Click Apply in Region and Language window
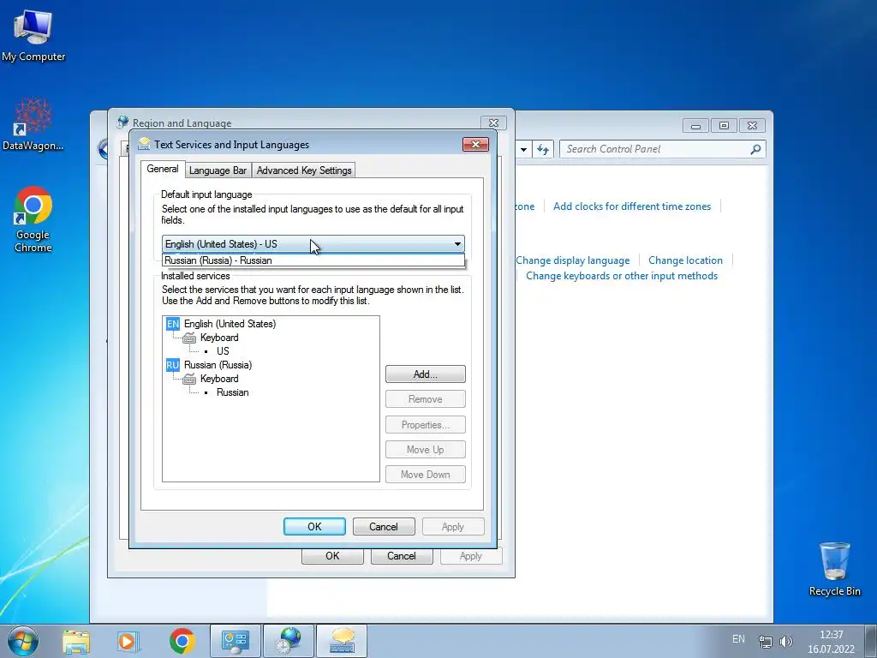Screen dimensions: 877x658 [471, 556]
